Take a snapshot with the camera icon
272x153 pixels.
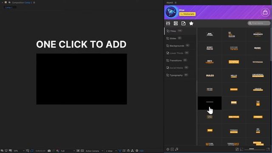click(49, 151)
